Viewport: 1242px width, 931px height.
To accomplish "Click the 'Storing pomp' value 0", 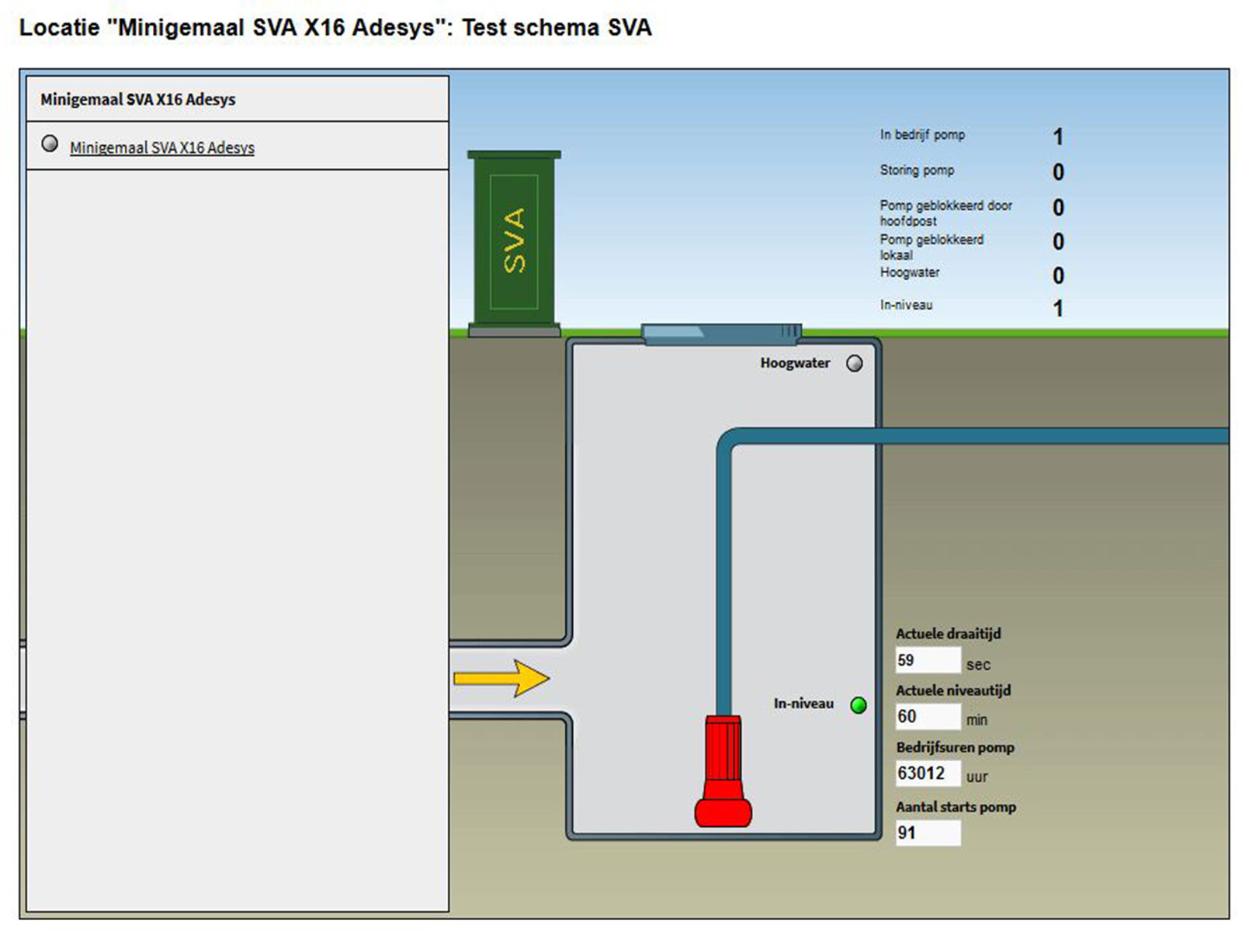I will 1058,172.
